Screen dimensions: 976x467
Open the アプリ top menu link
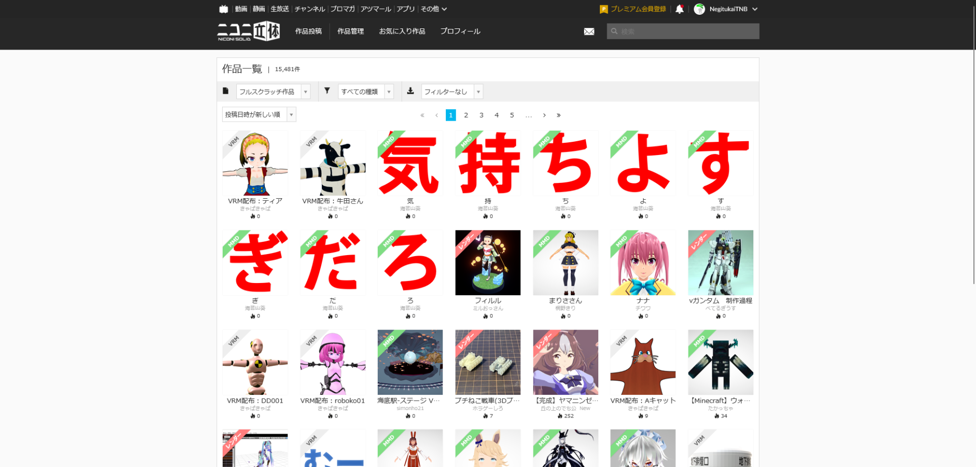click(406, 9)
